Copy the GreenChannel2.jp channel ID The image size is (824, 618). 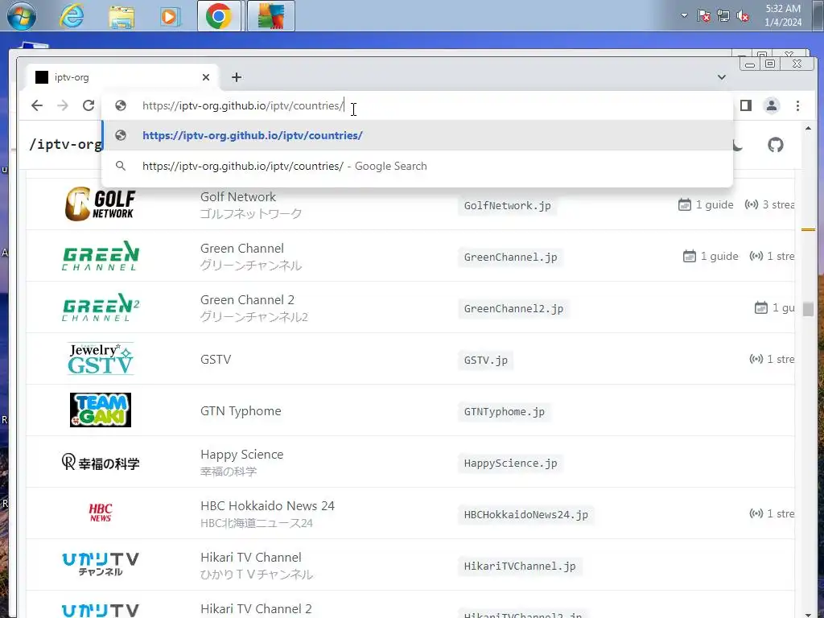(513, 308)
